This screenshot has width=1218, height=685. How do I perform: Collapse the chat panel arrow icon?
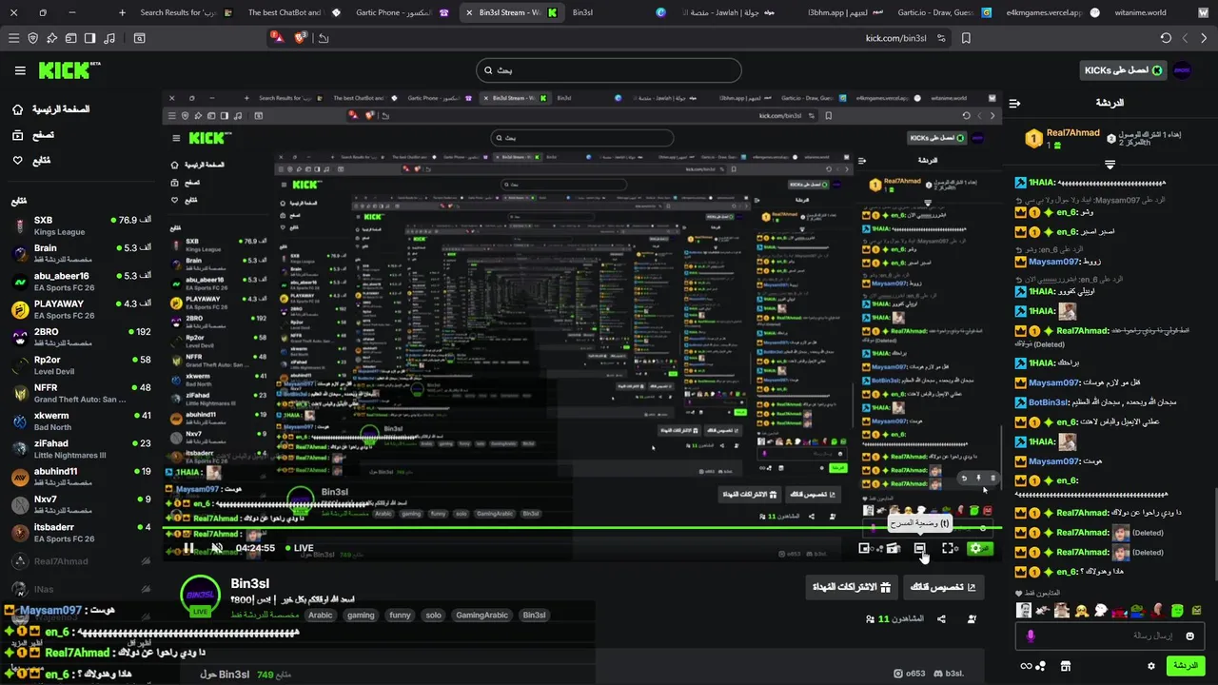(1014, 103)
